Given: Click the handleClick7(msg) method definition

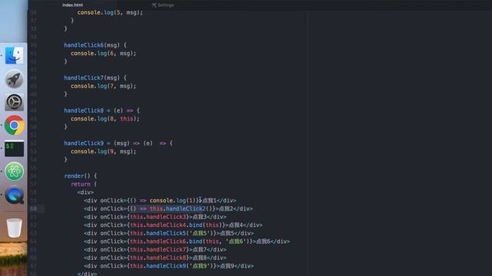Looking at the screenshot, I should click(95, 77).
